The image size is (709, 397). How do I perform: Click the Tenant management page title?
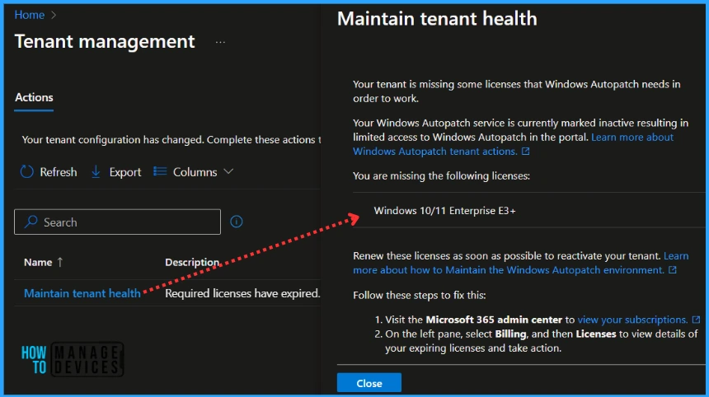pos(105,41)
